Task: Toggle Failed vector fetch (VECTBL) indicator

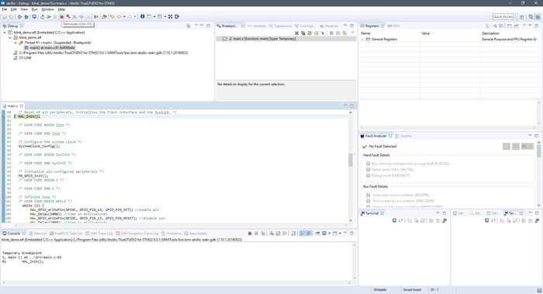Action: pos(368,169)
